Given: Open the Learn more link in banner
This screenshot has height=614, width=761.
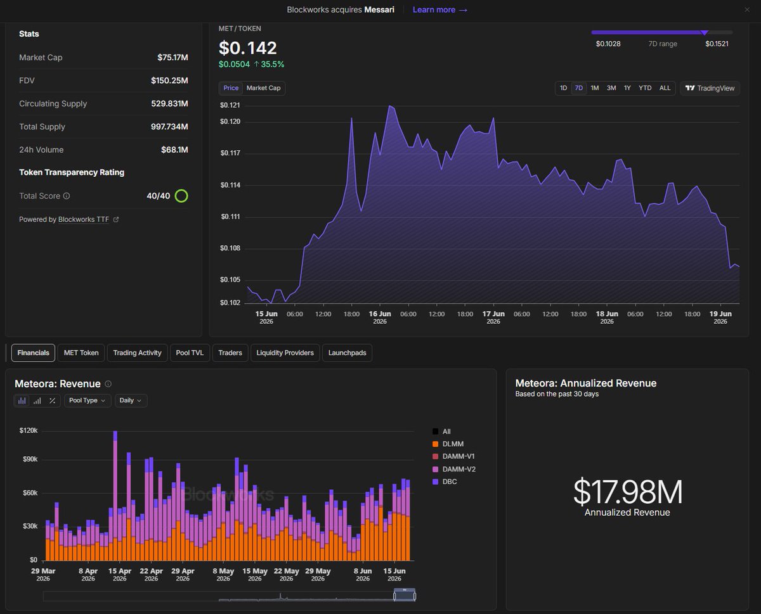Looking at the screenshot, I should click(x=439, y=10).
